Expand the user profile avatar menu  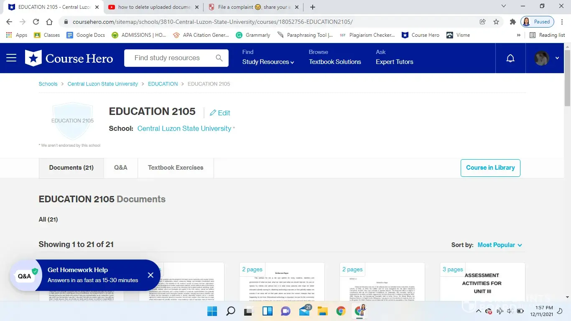pyautogui.click(x=547, y=59)
